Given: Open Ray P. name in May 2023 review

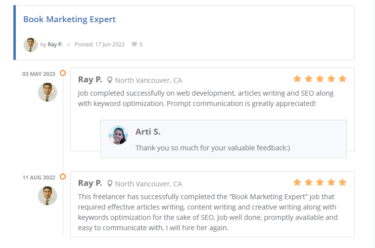Looking at the screenshot, I should click(x=90, y=79).
